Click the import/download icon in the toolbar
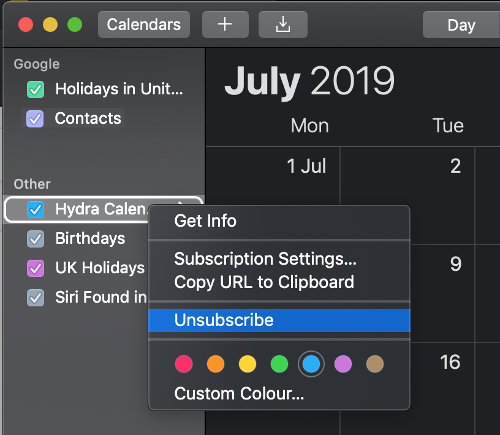 pos(282,25)
